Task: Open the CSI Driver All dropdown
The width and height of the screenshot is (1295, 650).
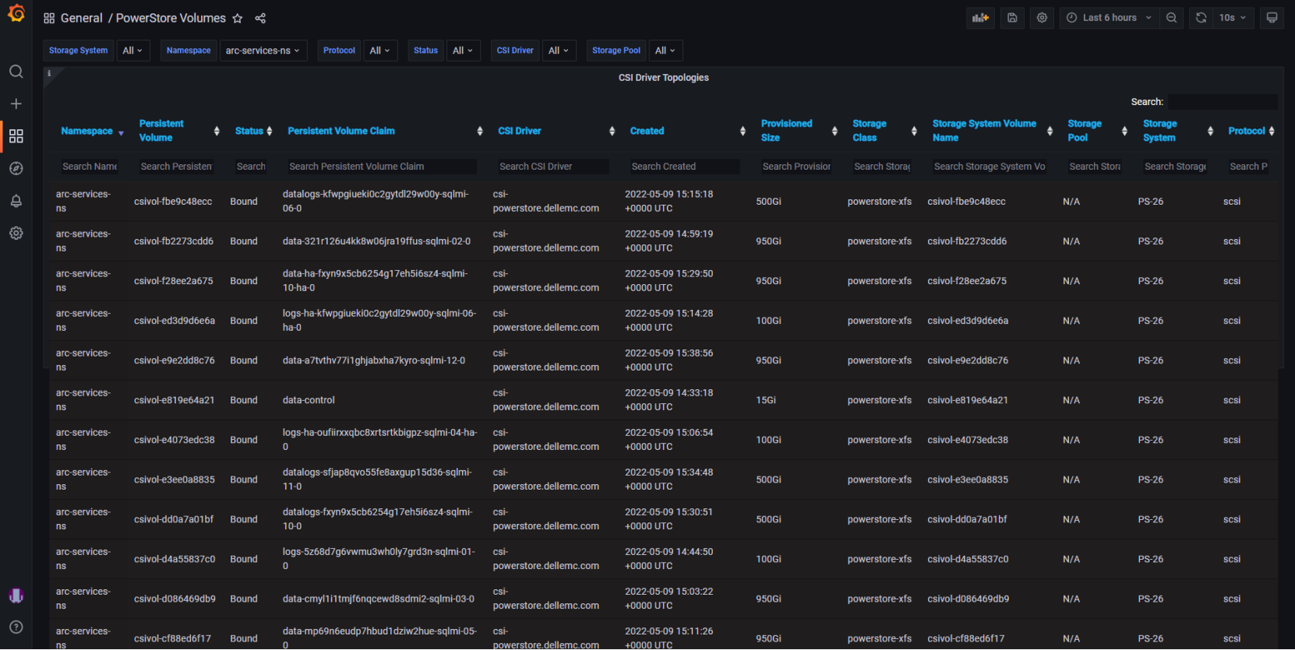Action: click(x=559, y=51)
